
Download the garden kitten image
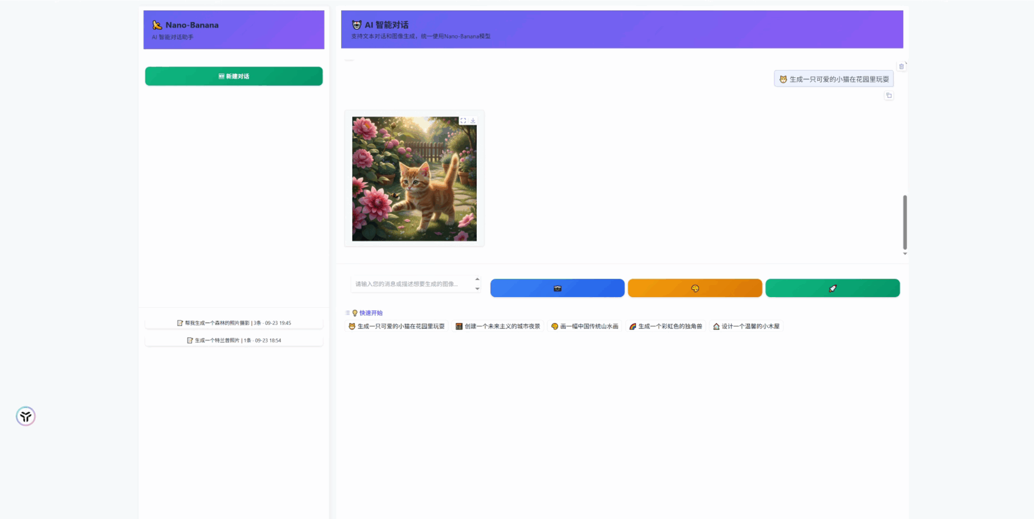473,121
